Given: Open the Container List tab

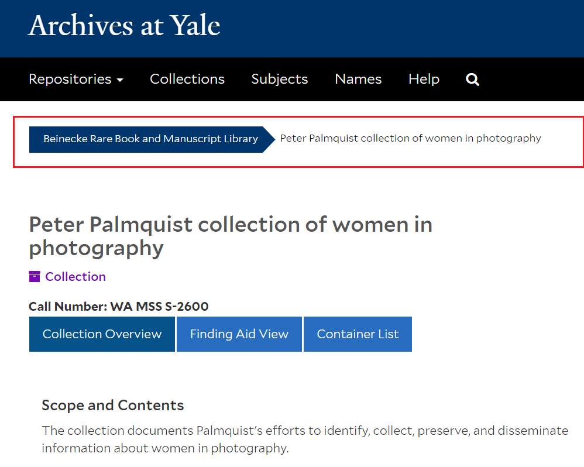Looking at the screenshot, I should pyautogui.click(x=358, y=334).
